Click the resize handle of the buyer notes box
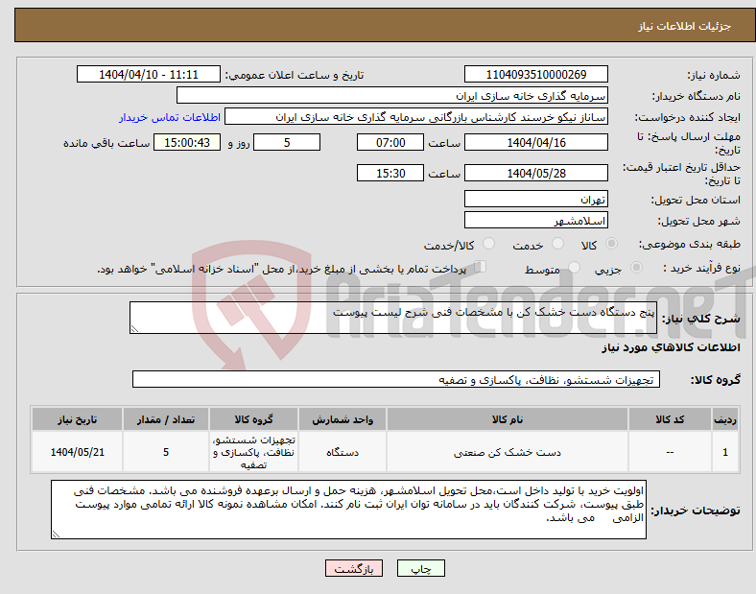The height and width of the screenshot is (594, 756). click(56, 535)
